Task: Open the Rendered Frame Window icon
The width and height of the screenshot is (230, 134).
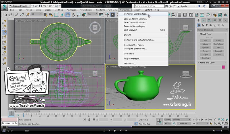Action: point(220,15)
